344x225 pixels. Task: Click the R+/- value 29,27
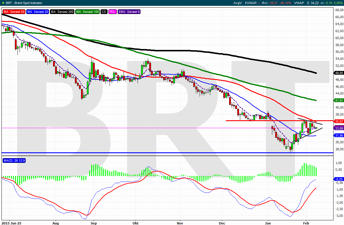273,3
